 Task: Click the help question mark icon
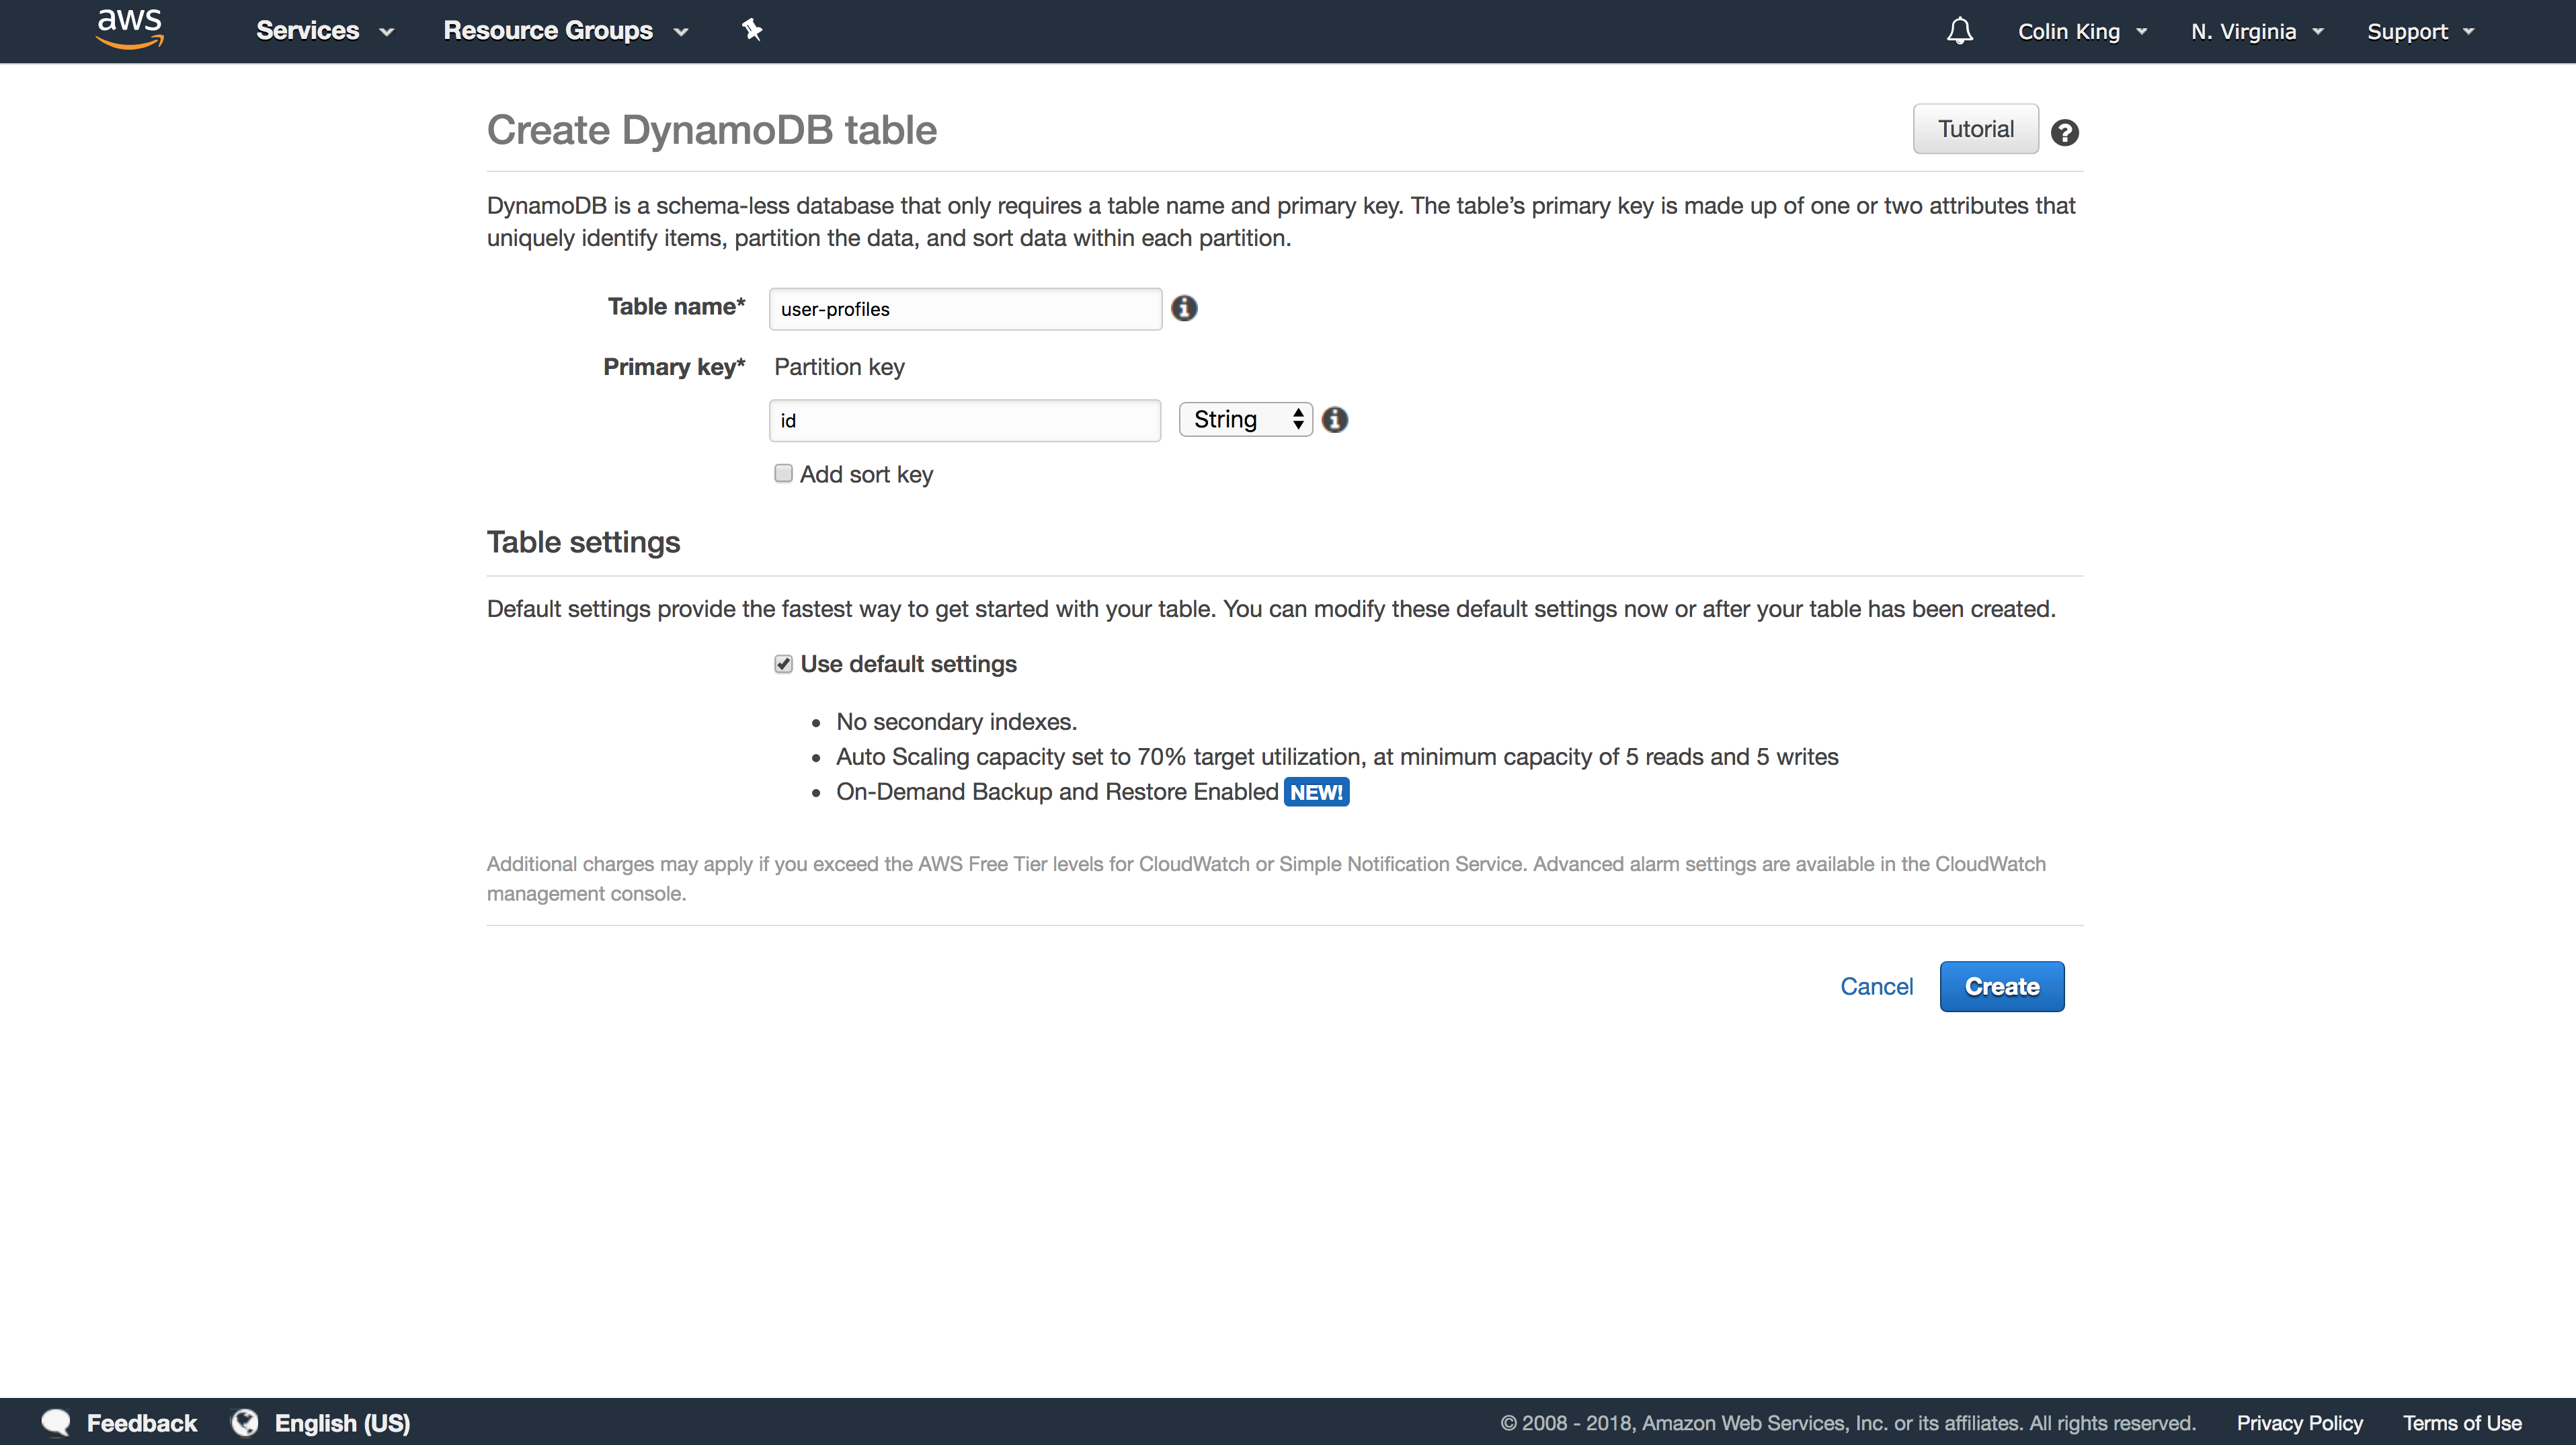(2064, 132)
